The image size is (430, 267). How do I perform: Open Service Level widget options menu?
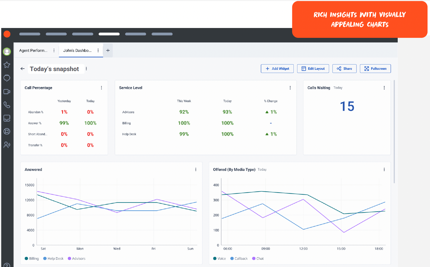tap(290, 88)
